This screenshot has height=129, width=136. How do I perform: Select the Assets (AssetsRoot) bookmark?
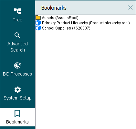tap(60, 18)
